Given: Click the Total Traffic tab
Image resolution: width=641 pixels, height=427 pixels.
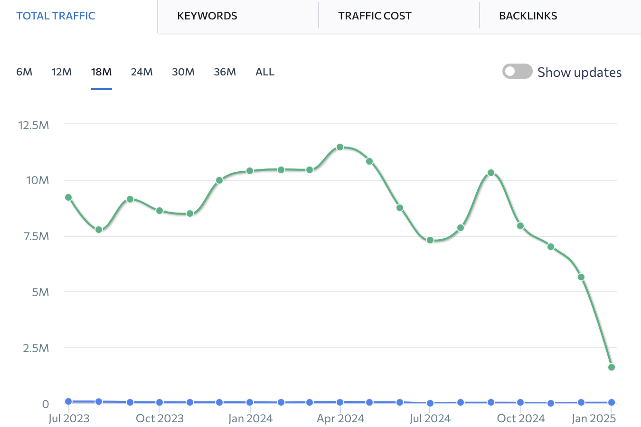Looking at the screenshot, I should [56, 16].
